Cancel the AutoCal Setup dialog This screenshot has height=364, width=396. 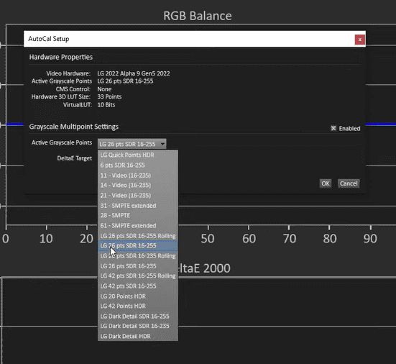(x=349, y=183)
